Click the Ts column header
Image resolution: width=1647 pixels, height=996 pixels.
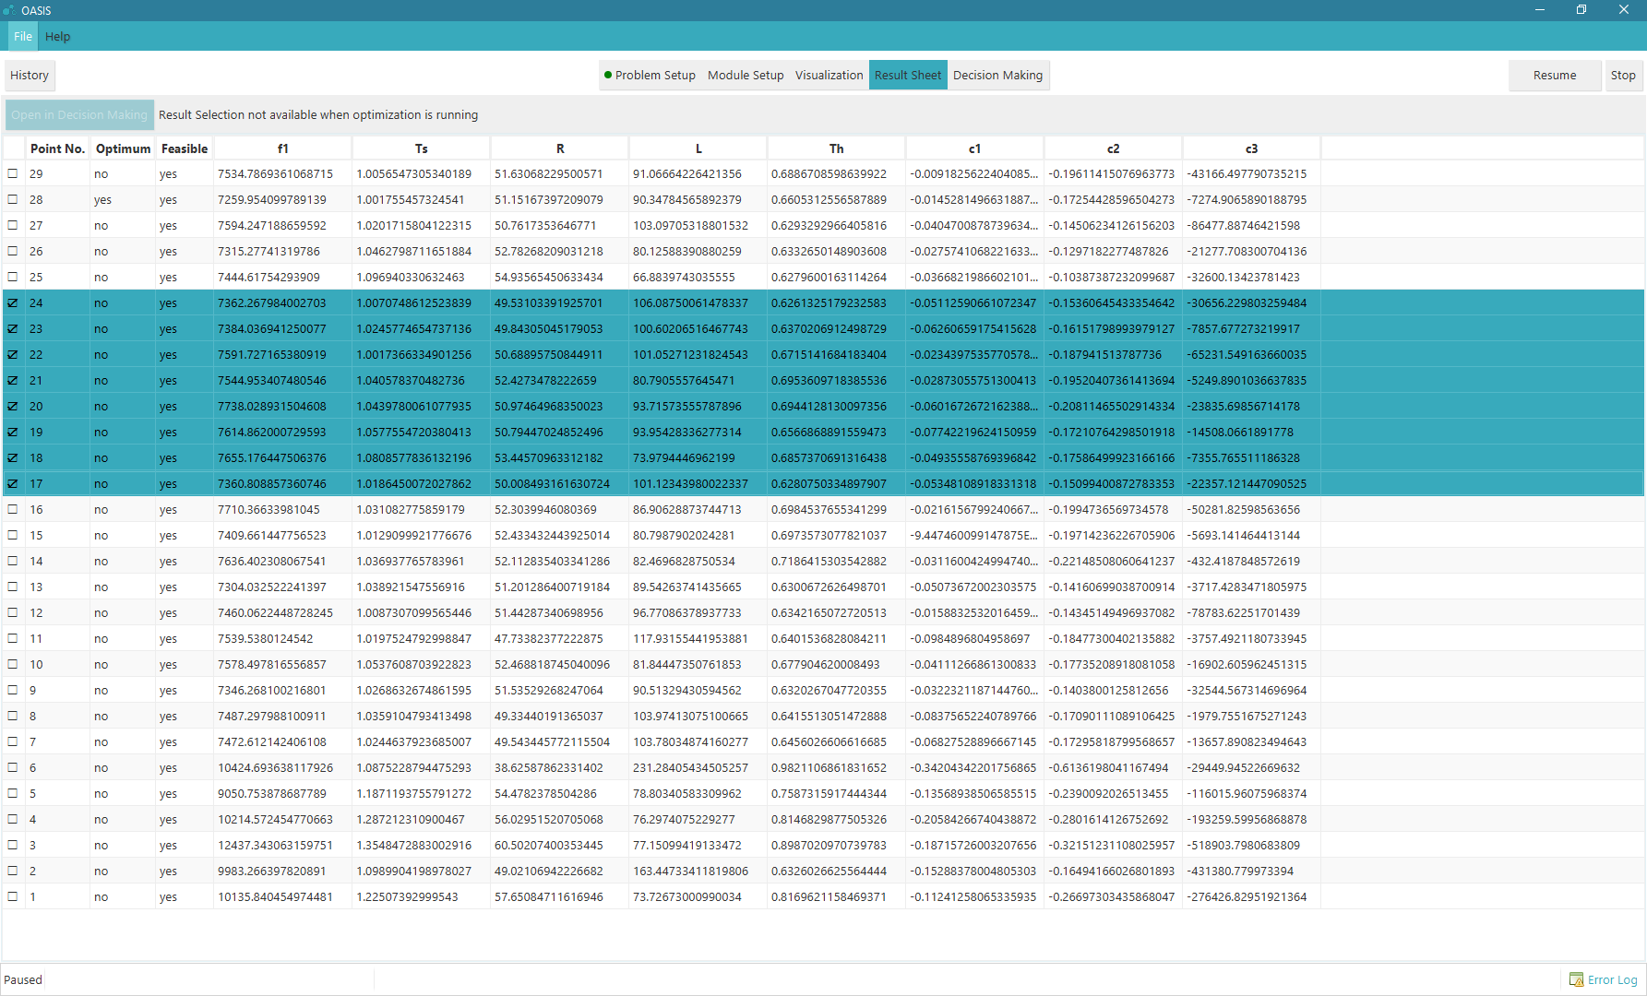[x=421, y=148]
